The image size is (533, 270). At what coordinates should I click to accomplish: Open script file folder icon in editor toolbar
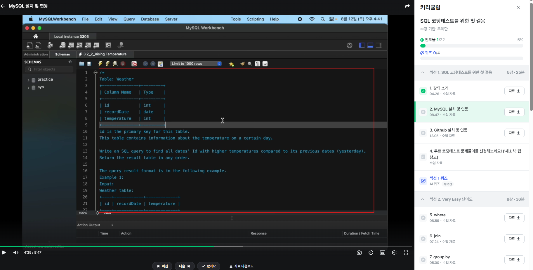pyautogui.click(x=81, y=64)
